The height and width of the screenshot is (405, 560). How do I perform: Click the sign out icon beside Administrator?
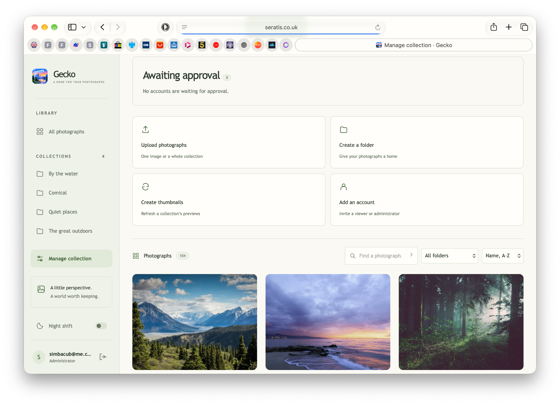[x=103, y=357]
